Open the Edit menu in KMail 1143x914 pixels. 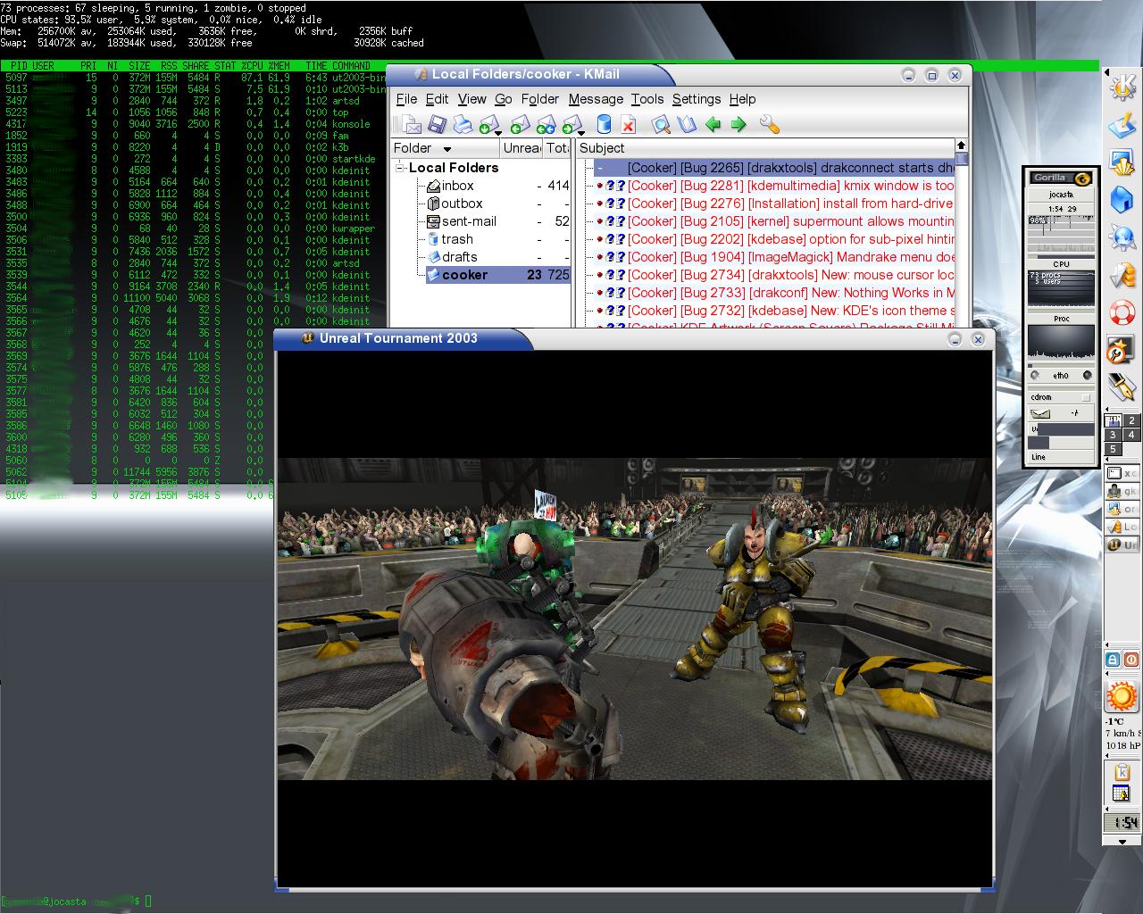click(437, 99)
